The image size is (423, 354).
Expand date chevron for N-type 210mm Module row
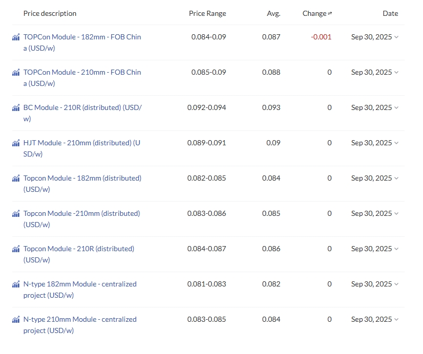point(396,320)
